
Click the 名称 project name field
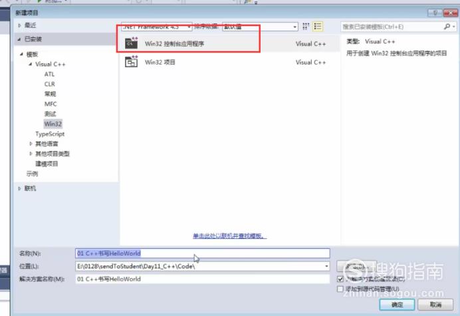coord(203,253)
